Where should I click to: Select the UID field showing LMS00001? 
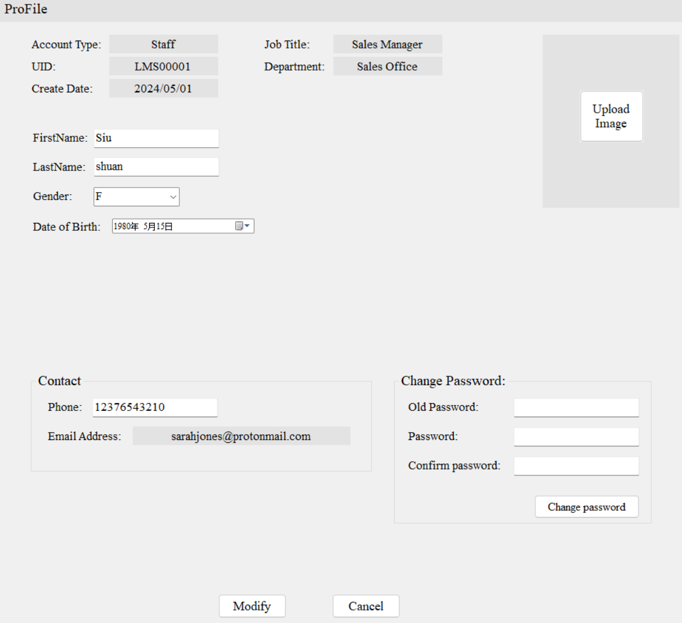coord(163,66)
